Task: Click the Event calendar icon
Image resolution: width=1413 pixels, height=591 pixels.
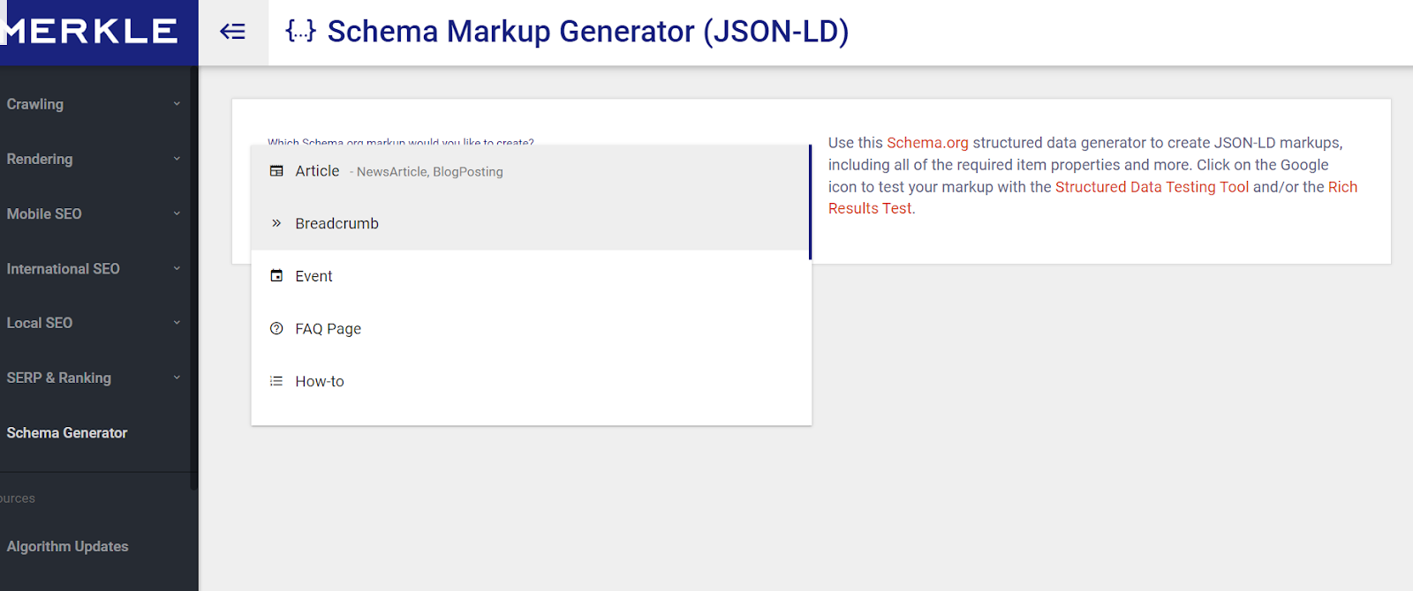Action: [x=276, y=276]
